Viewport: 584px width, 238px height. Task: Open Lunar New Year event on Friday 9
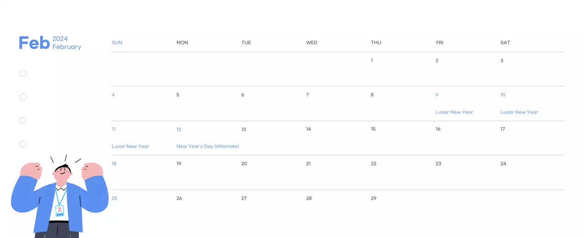454,112
